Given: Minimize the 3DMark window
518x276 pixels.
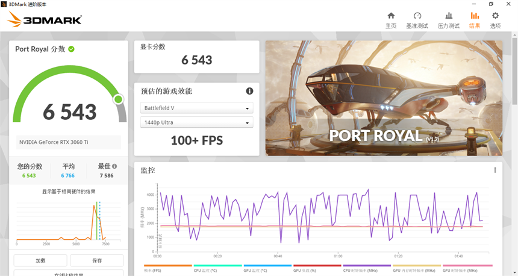Looking at the screenshot, I should pos(474,4).
